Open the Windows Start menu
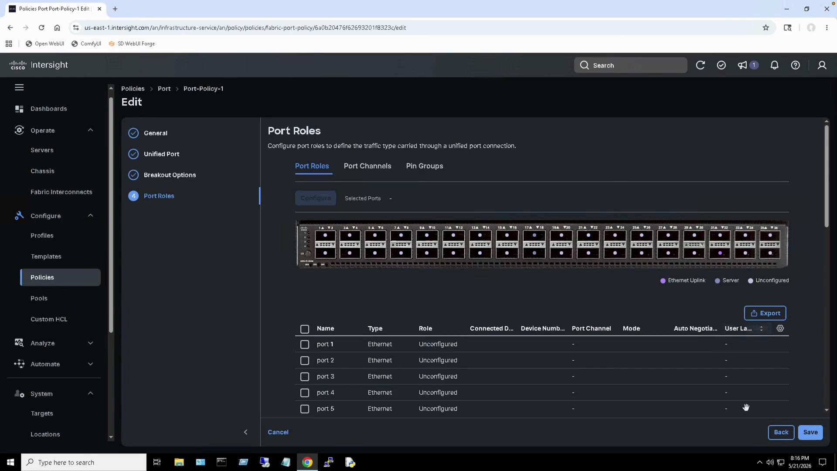The height and width of the screenshot is (471, 837). [x=10, y=462]
